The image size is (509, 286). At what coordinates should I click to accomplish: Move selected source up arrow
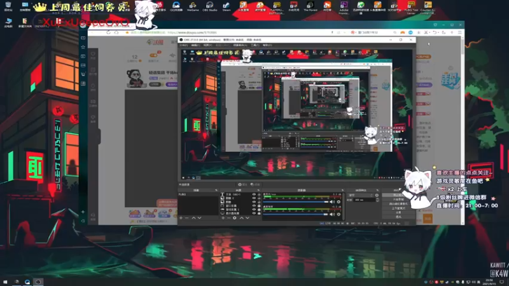[x=242, y=218]
